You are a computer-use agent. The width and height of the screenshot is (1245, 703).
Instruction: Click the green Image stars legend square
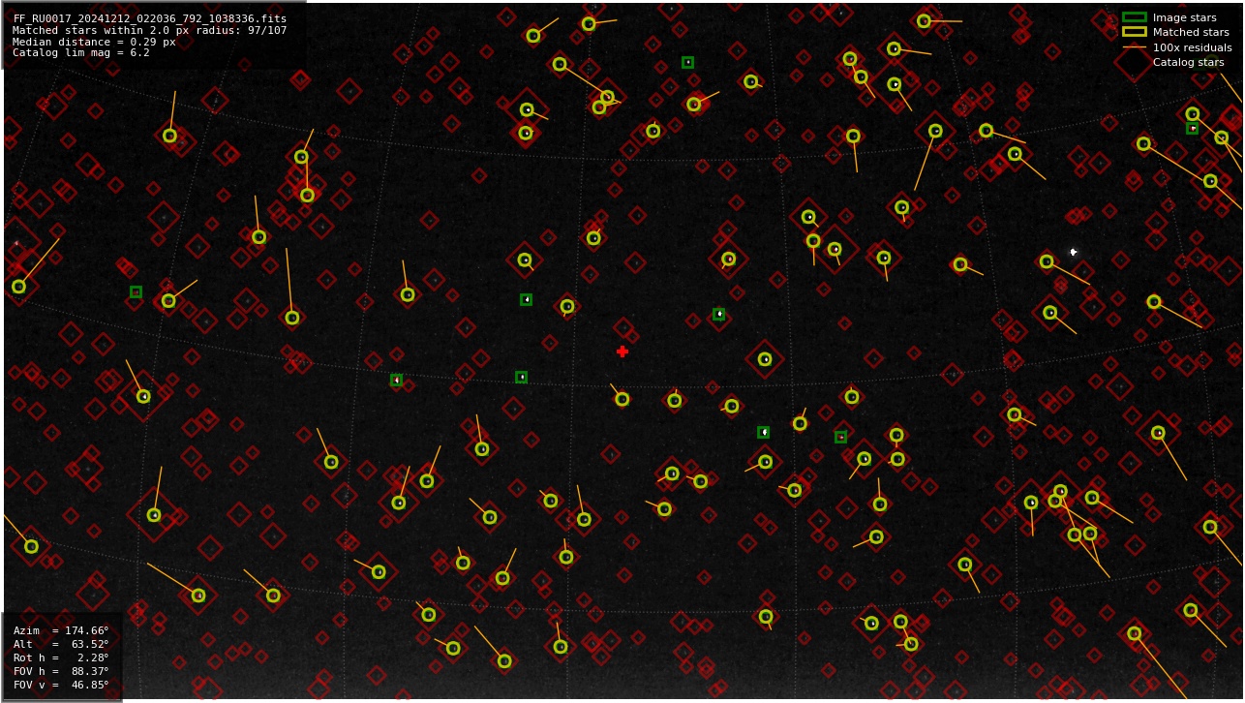(1134, 17)
